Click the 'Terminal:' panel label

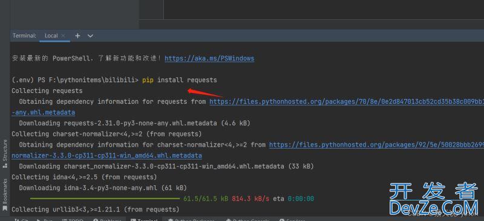(24, 36)
